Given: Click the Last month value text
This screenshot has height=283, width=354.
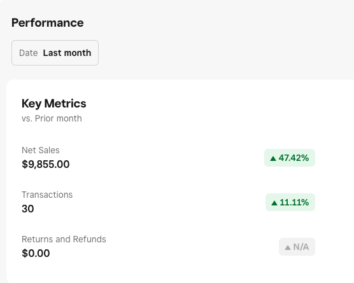Looking at the screenshot, I should pos(67,53).
